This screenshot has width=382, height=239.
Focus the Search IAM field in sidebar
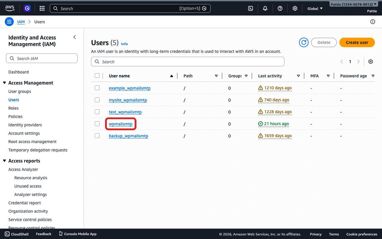pos(42,58)
